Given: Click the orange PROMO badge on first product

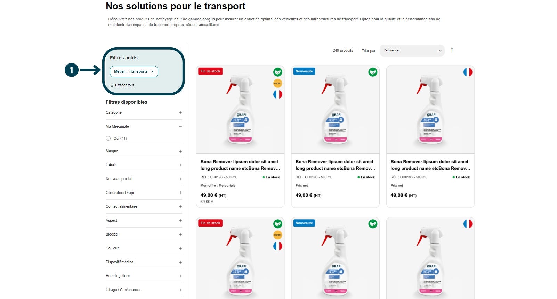Looking at the screenshot, I should pos(277,83).
